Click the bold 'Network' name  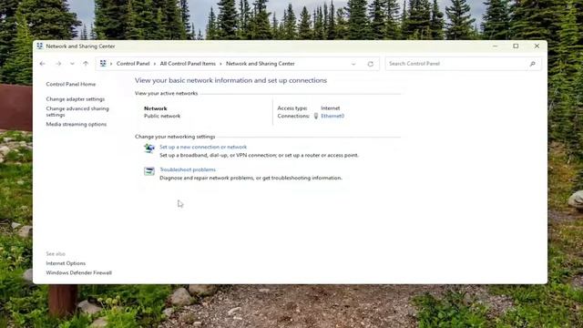[156, 108]
